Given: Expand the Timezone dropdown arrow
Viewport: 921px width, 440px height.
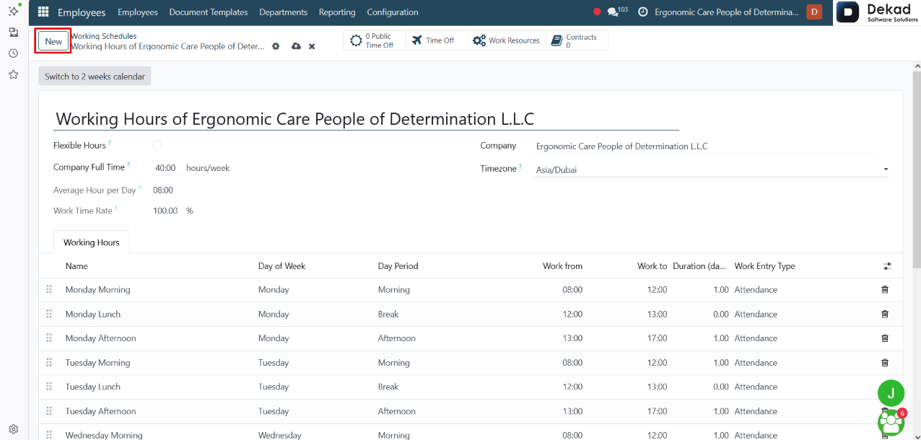Looking at the screenshot, I should (x=886, y=170).
